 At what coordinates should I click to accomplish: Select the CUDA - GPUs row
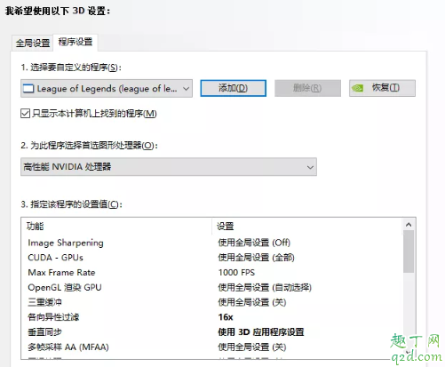click(211, 258)
